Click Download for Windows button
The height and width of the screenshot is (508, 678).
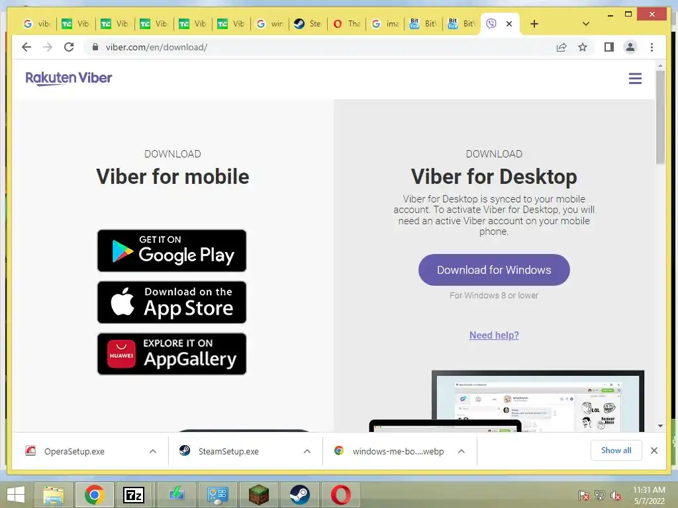click(494, 270)
